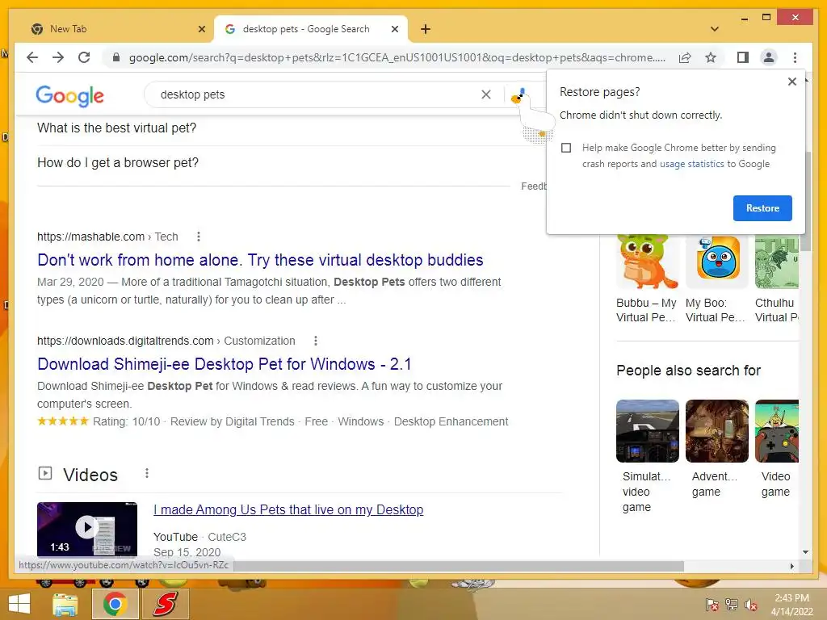Open 'I made Among Us Pets' video link
Screen dimensions: 827x620
pos(288,510)
